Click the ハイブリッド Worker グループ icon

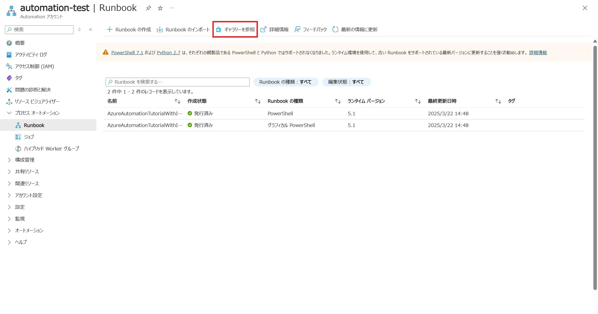[18, 149]
